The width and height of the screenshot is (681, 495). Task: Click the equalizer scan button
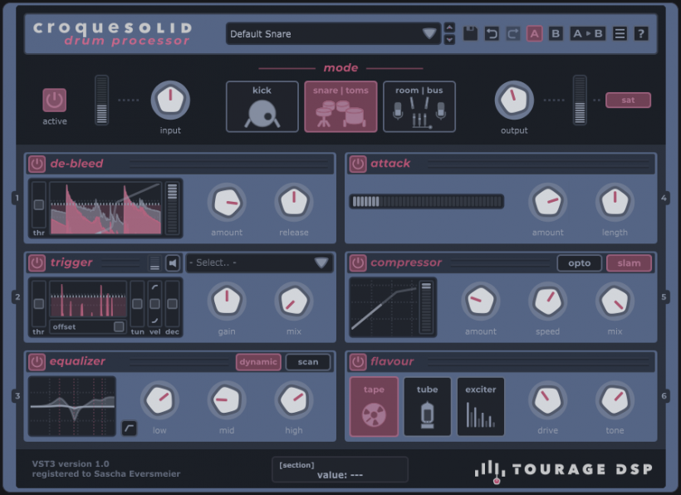point(308,362)
